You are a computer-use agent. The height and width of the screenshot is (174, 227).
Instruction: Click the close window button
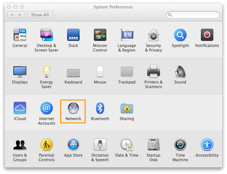(9, 7)
